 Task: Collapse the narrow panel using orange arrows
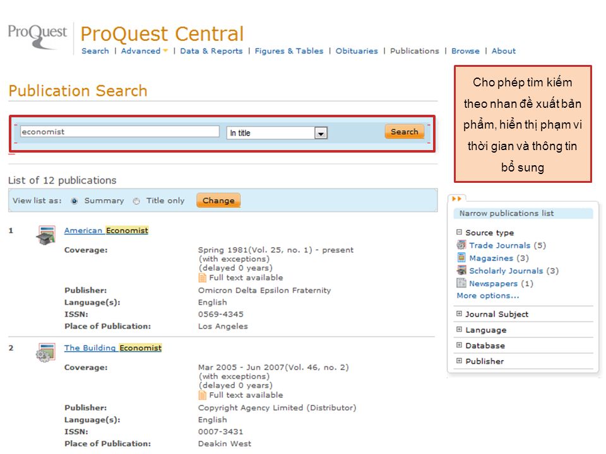(x=457, y=199)
